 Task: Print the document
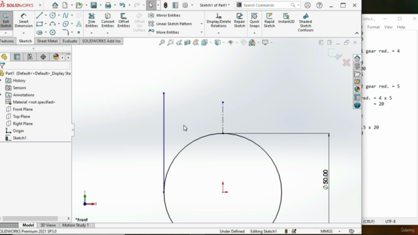tap(108, 5)
